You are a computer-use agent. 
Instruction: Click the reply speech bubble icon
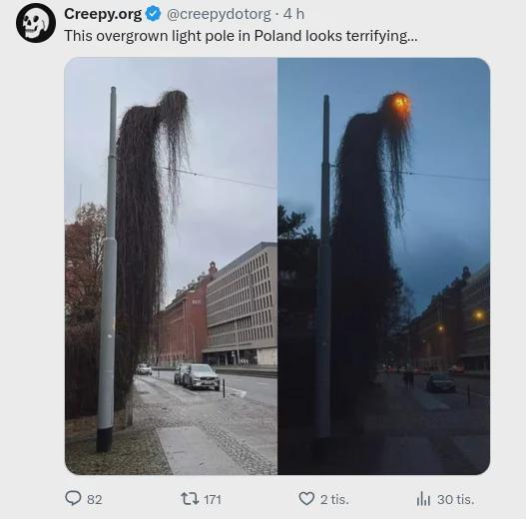click(73, 498)
